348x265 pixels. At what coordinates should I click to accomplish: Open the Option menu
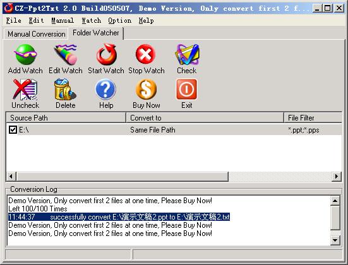pyautogui.click(x=119, y=21)
